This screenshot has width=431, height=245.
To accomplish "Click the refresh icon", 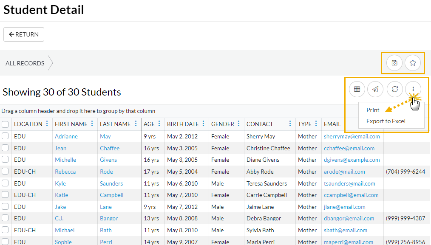I will (394, 89).
